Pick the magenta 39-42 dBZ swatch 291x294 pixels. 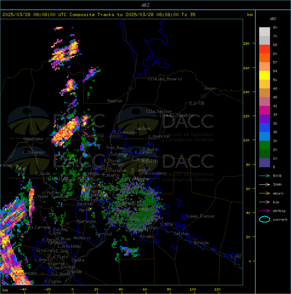coord(264,110)
